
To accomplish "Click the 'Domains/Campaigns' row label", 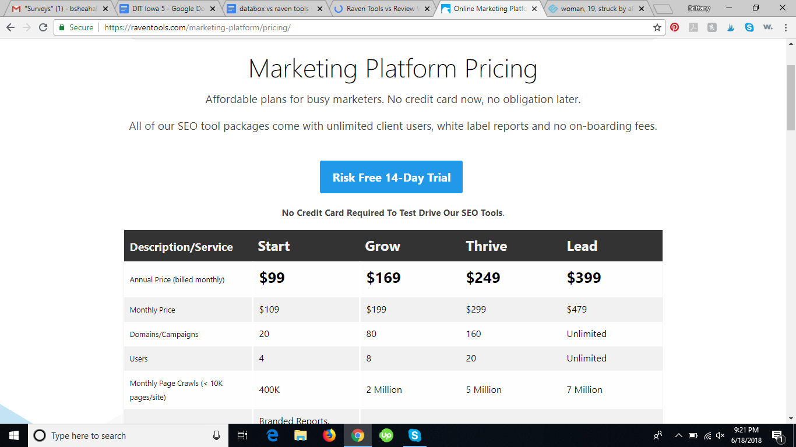I will coord(164,335).
